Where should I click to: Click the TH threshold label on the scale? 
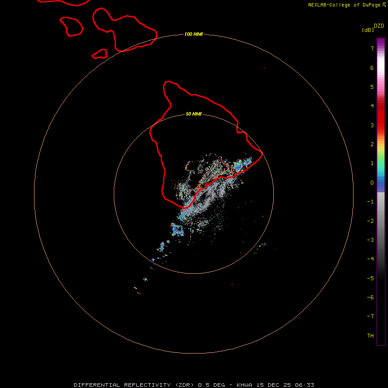(x=370, y=336)
